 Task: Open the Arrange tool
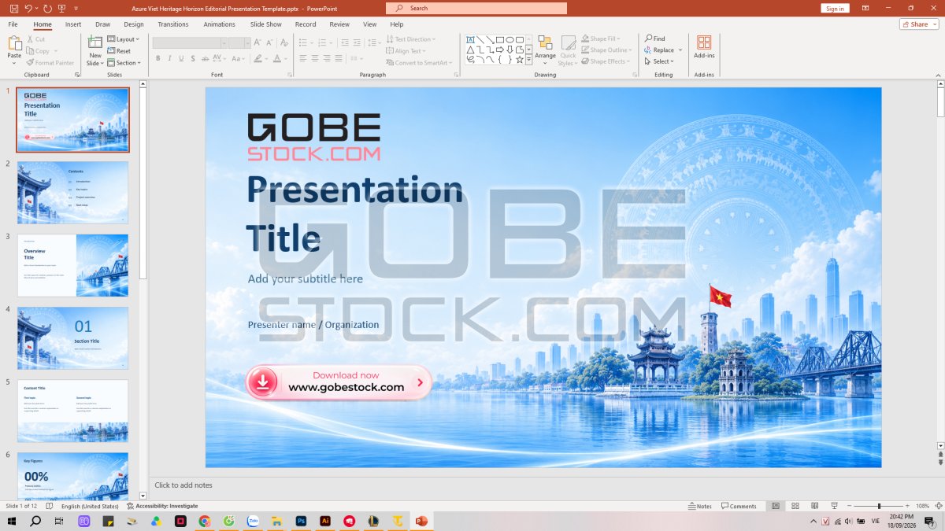click(545, 50)
